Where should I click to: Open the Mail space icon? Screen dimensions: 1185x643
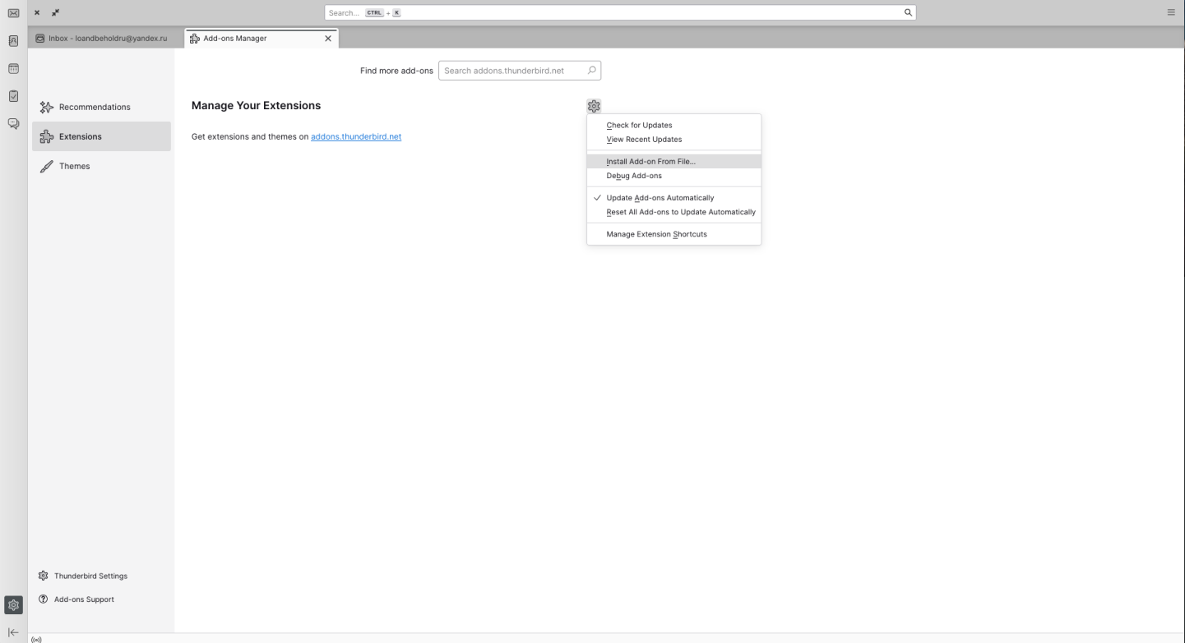click(13, 13)
